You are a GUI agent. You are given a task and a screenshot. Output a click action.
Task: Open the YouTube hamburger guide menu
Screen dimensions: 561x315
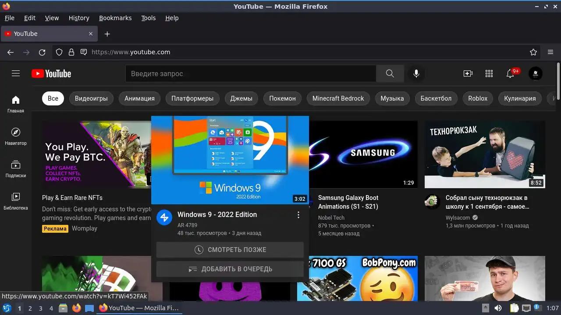point(16,73)
